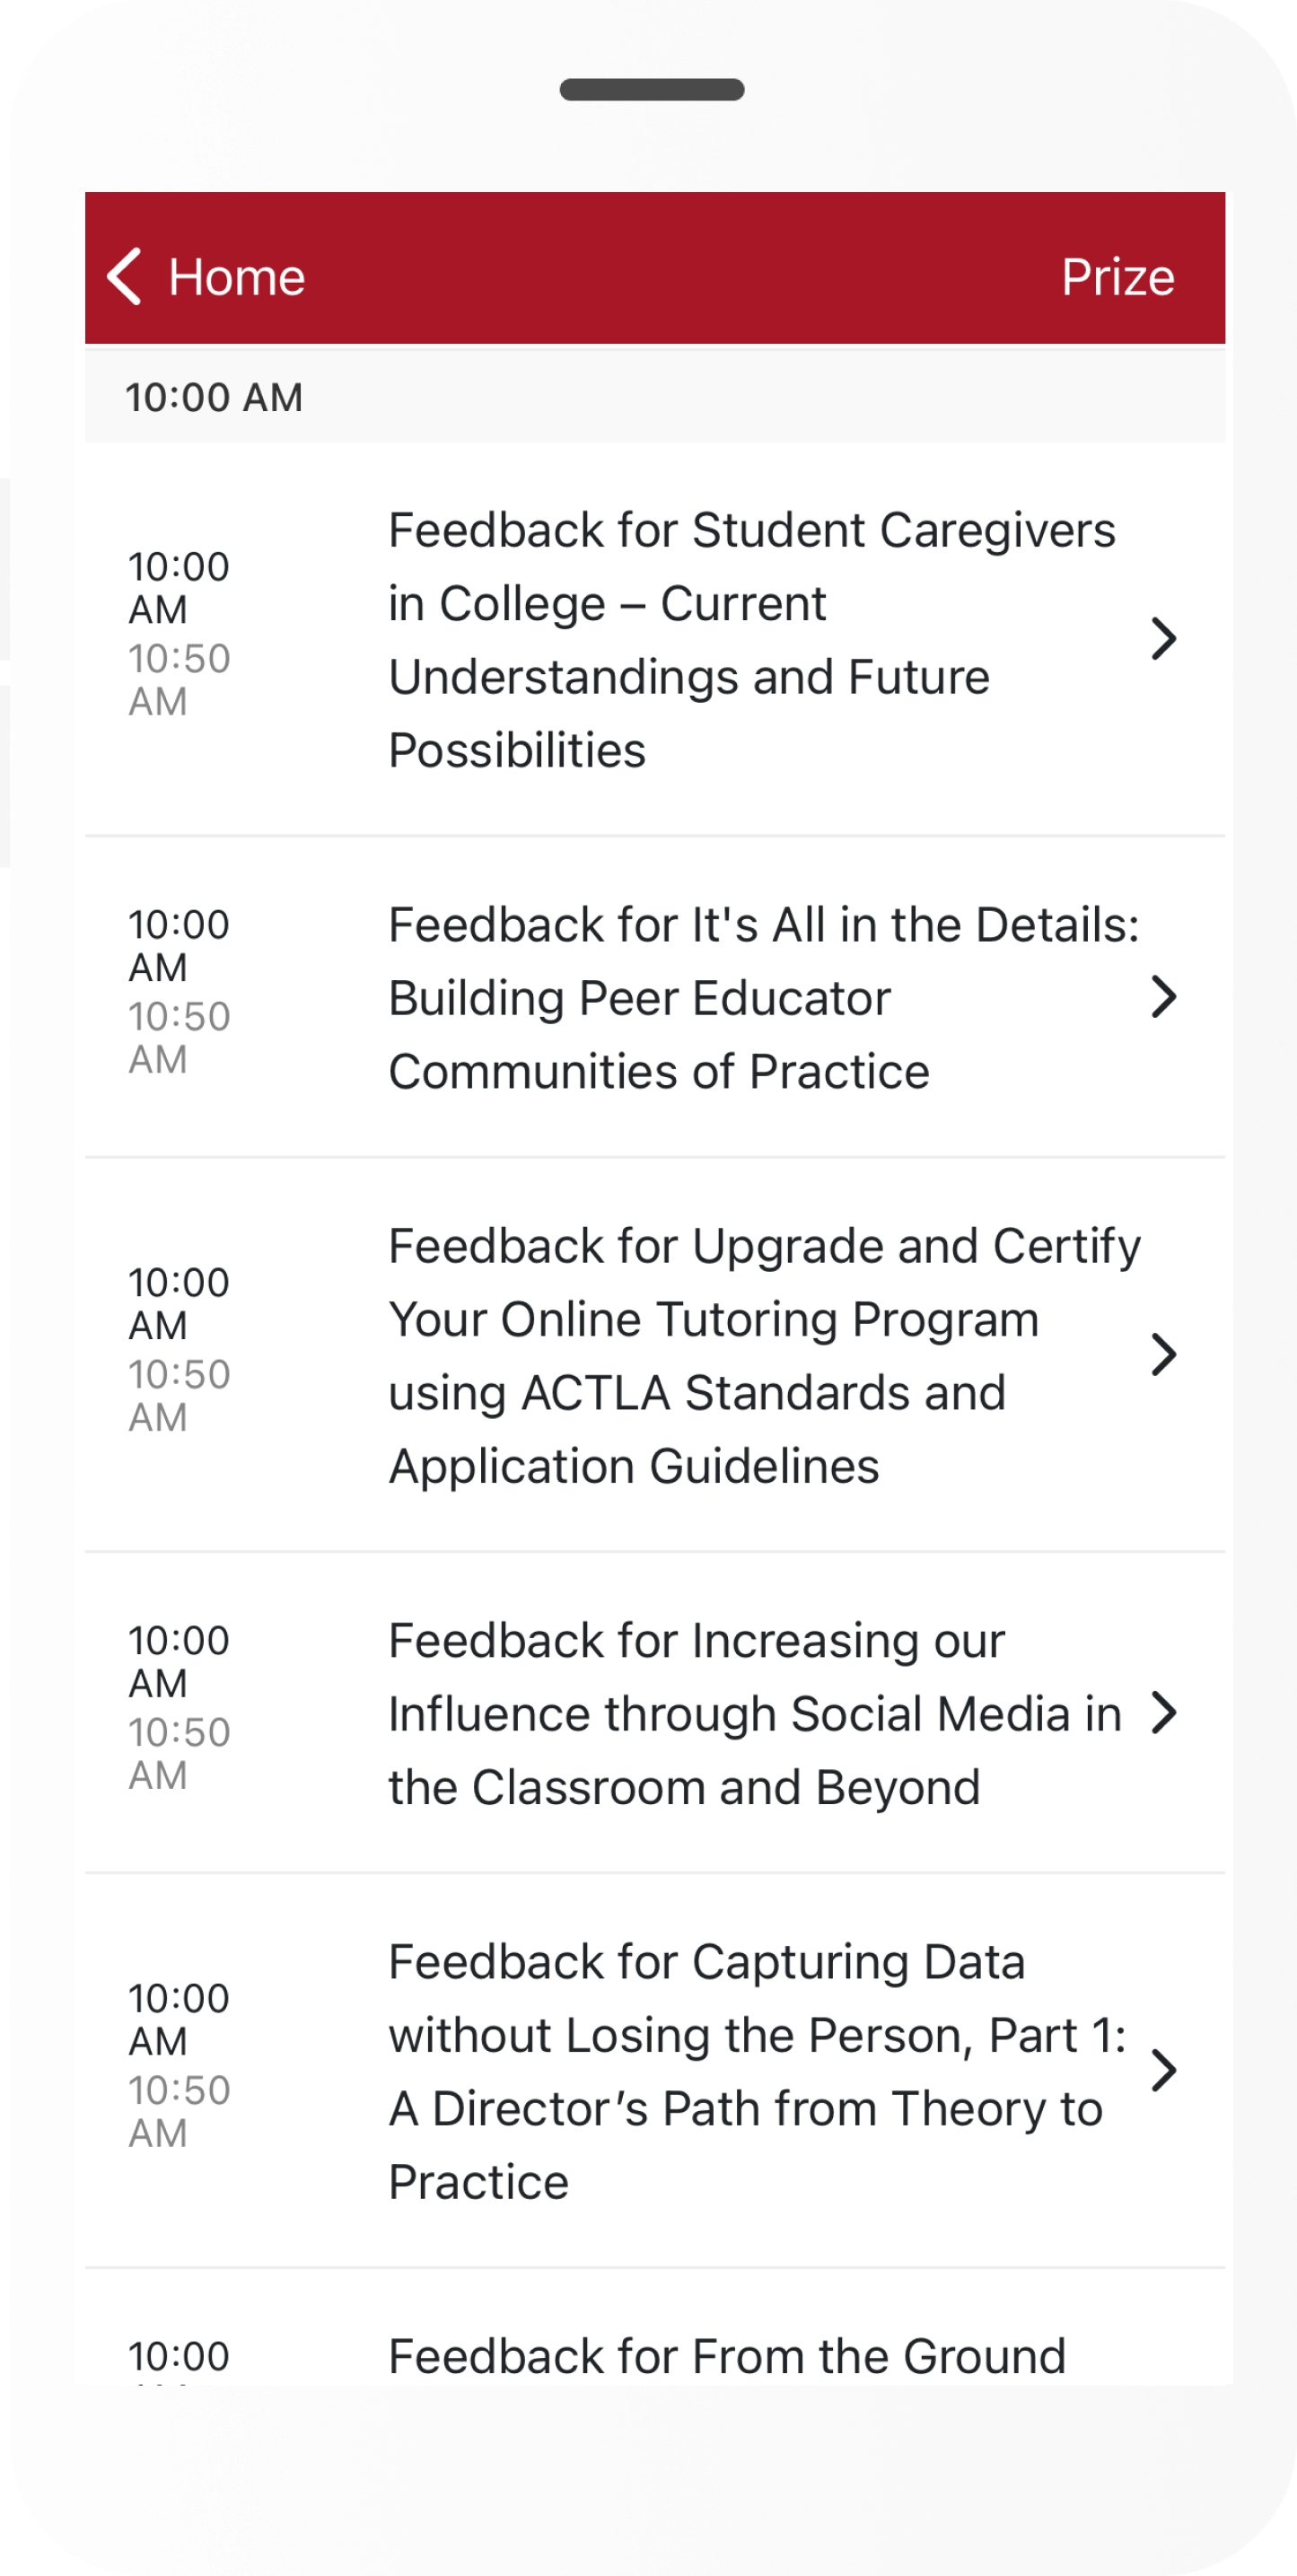Image resolution: width=1297 pixels, height=2576 pixels.
Task: Tap chevron for Capturing Data feedback
Action: click(x=1163, y=2071)
